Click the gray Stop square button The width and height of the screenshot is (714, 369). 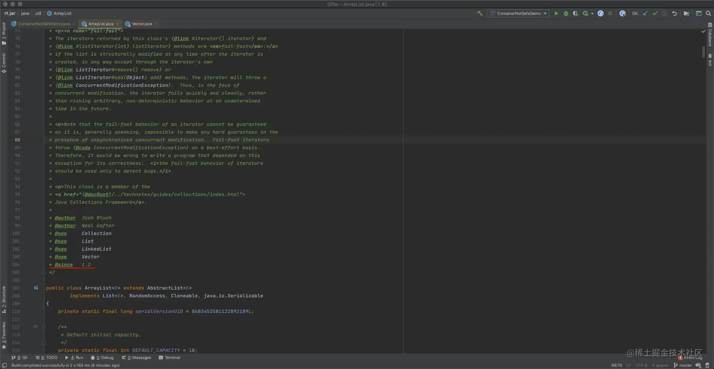coord(610,14)
